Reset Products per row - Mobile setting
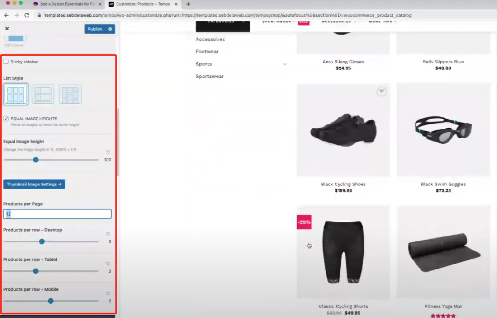The image size is (497, 318). pos(107,293)
